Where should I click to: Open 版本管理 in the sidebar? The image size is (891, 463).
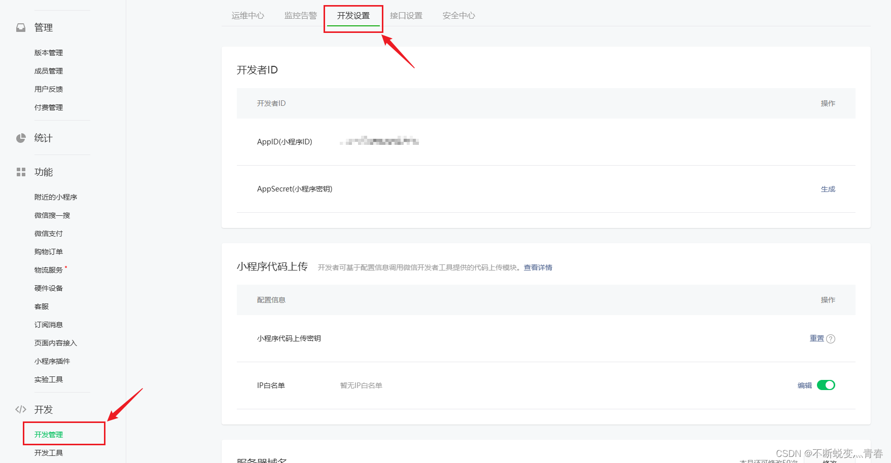49,53
